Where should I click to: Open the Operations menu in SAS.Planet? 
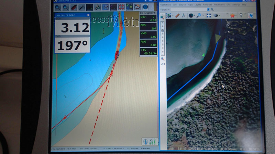click(x=165, y=5)
